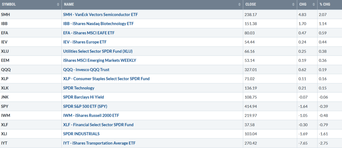
Task: Select the EFA symbol cell
Action: (31, 33)
